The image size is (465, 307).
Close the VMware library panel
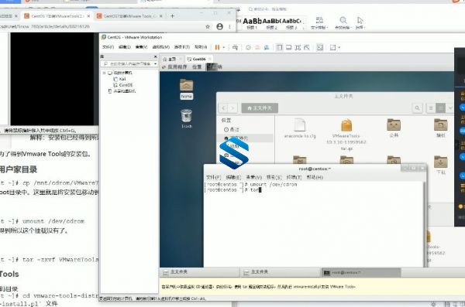coord(156,56)
